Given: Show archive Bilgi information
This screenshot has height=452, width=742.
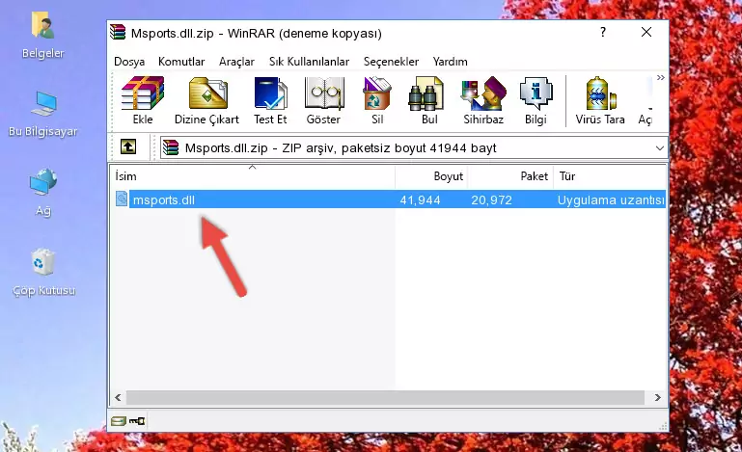Looking at the screenshot, I should (x=536, y=100).
